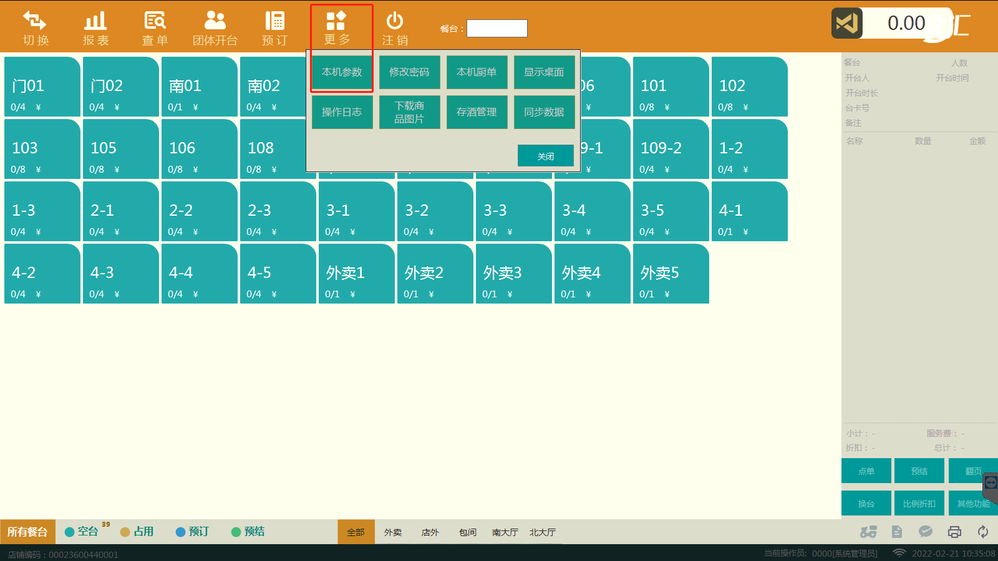This screenshot has width=998, height=561.
Task: Click the 预结 pre-checkout button in the order panel
Action: [x=919, y=471]
